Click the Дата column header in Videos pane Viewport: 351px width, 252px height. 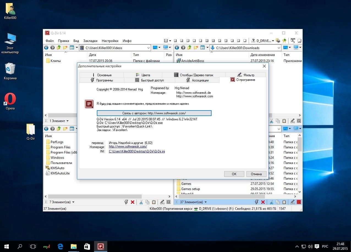pyautogui.click(x=109, y=55)
